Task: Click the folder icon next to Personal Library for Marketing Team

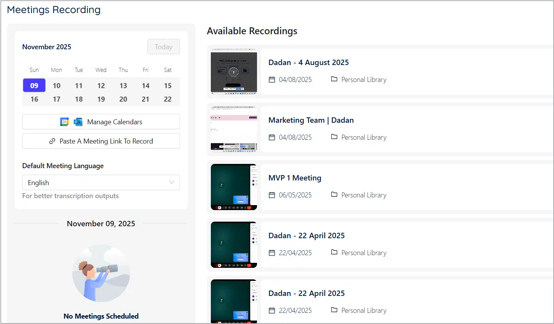Action: pos(334,137)
